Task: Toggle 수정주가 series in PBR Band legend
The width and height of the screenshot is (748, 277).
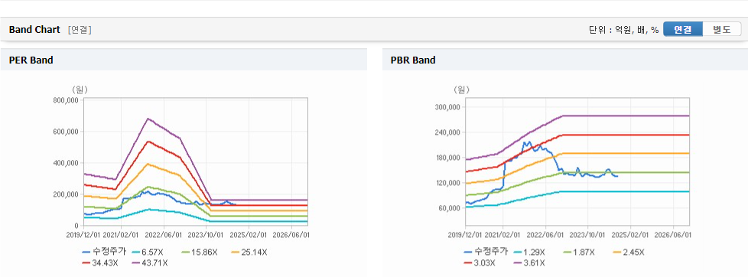Action: (486, 252)
